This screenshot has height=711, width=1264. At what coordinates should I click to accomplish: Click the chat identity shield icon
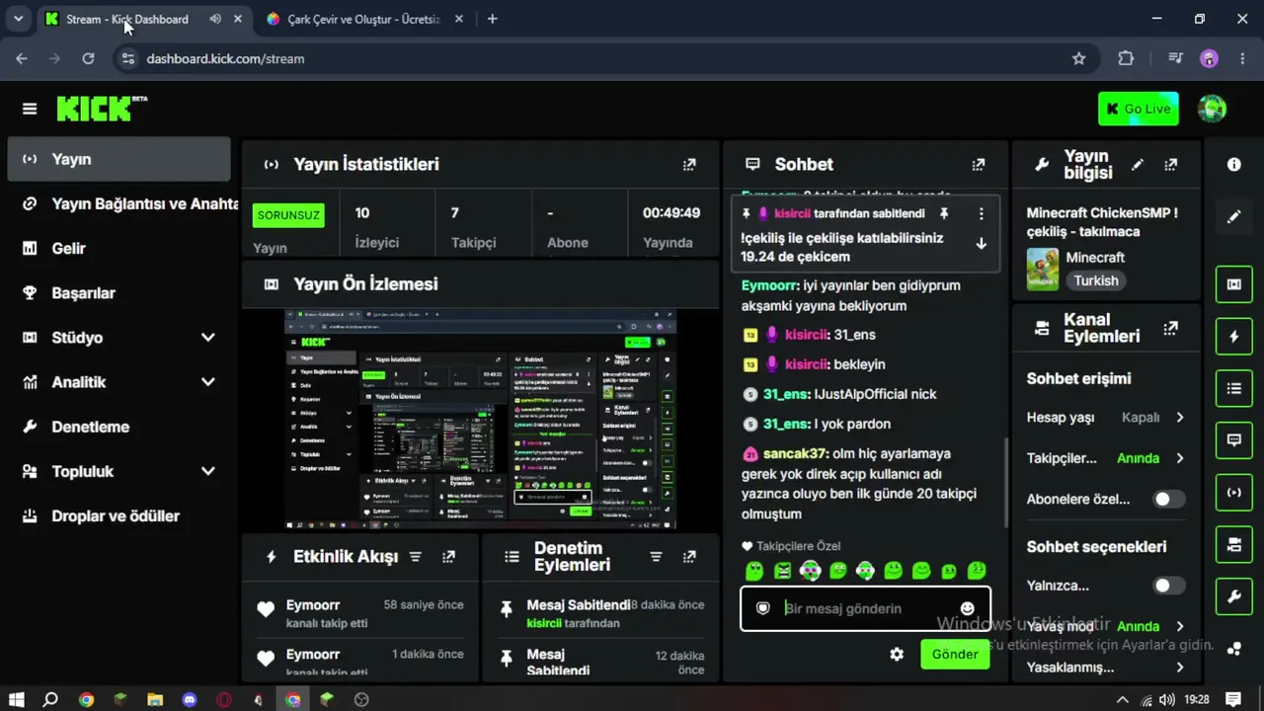pyautogui.click(x=762, y=608)
